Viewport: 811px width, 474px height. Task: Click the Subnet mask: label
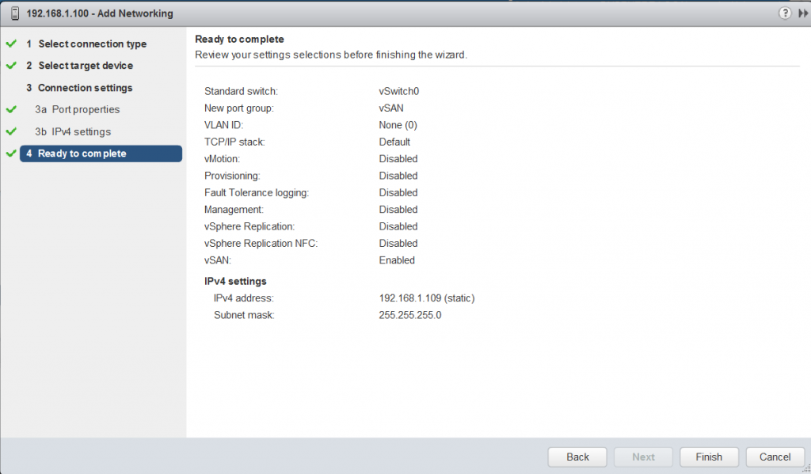[x=244, y=315]
